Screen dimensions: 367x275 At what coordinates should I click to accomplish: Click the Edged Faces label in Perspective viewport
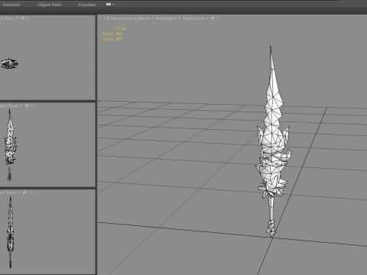[x=193, y=18]
